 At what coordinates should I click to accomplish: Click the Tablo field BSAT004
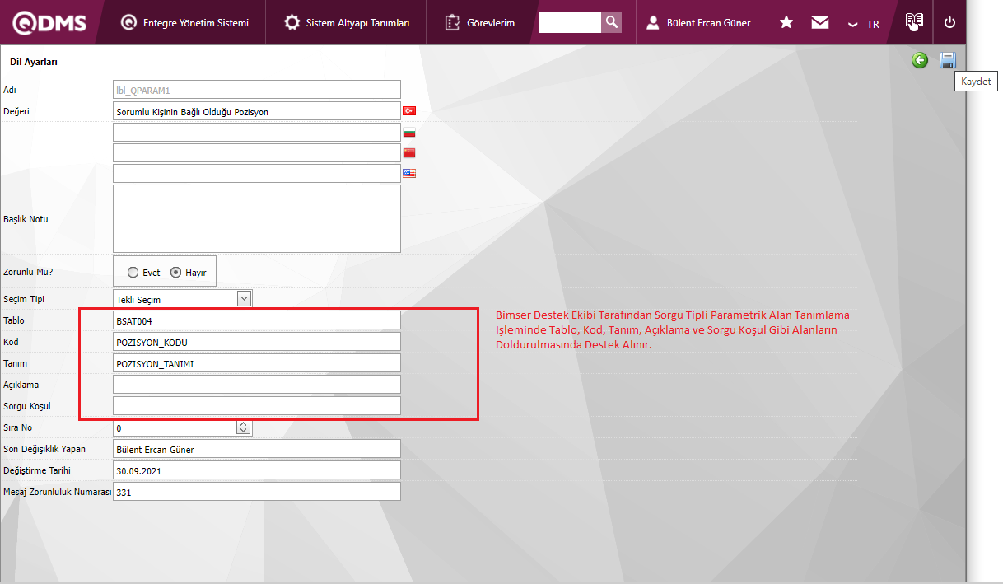coord(257,320)
